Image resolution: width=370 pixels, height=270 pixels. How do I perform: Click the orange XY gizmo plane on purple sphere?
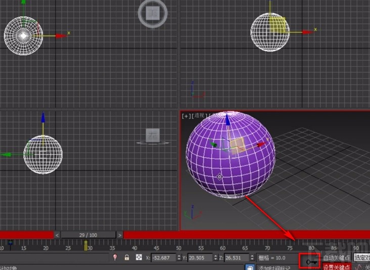[237, 147]
